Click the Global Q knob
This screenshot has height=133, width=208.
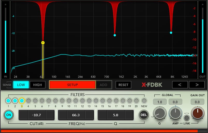coord(160,113)
